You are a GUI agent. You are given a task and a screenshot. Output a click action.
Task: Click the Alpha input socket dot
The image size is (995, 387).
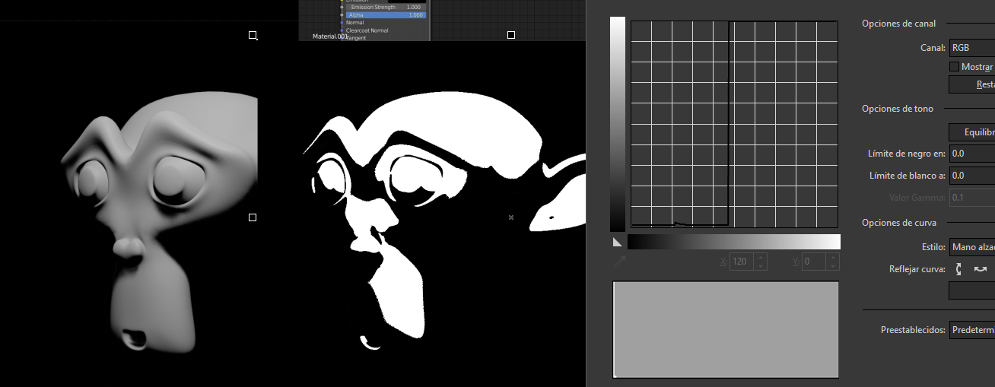coord(342,15)
